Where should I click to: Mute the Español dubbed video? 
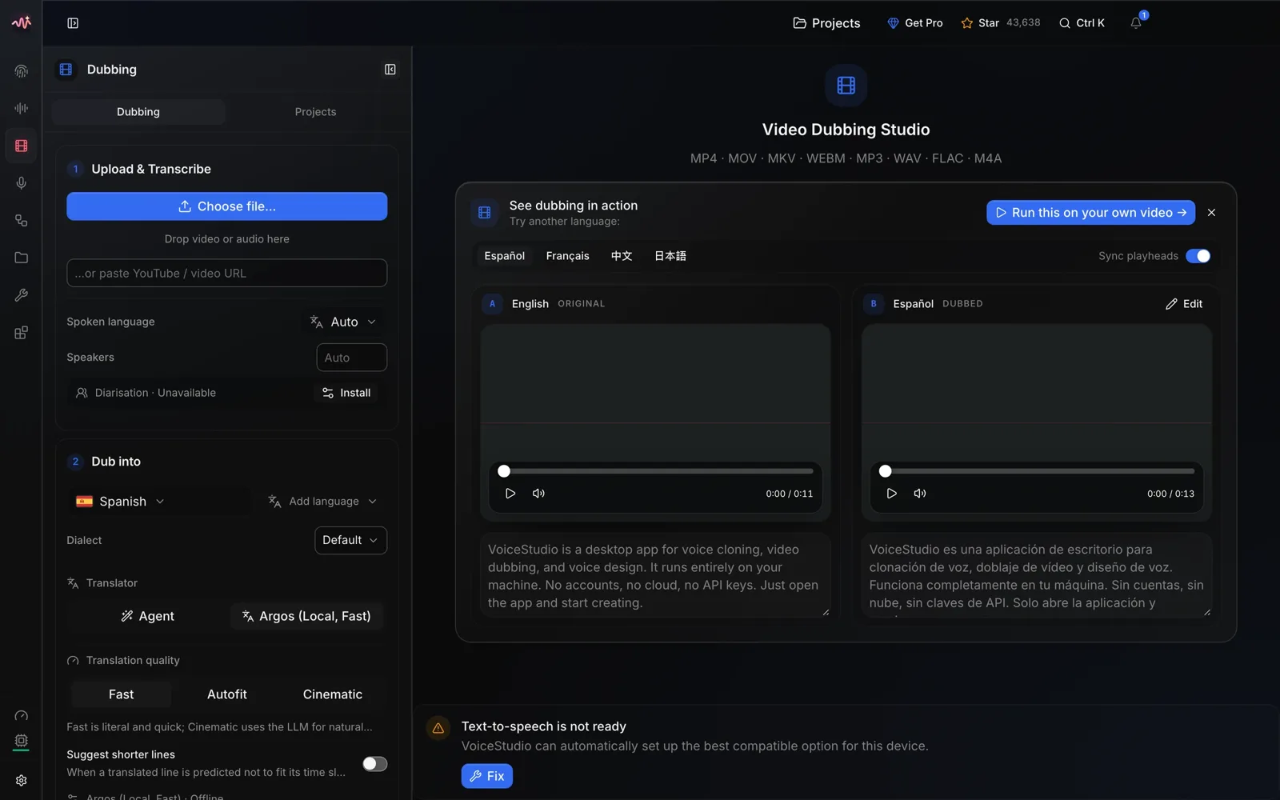pos(920,494)
